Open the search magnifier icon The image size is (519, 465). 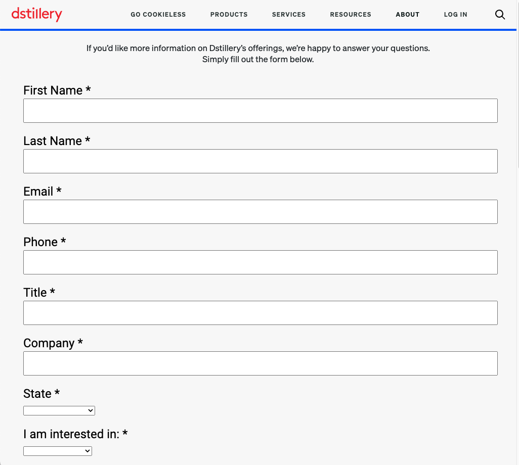(500, 15)
